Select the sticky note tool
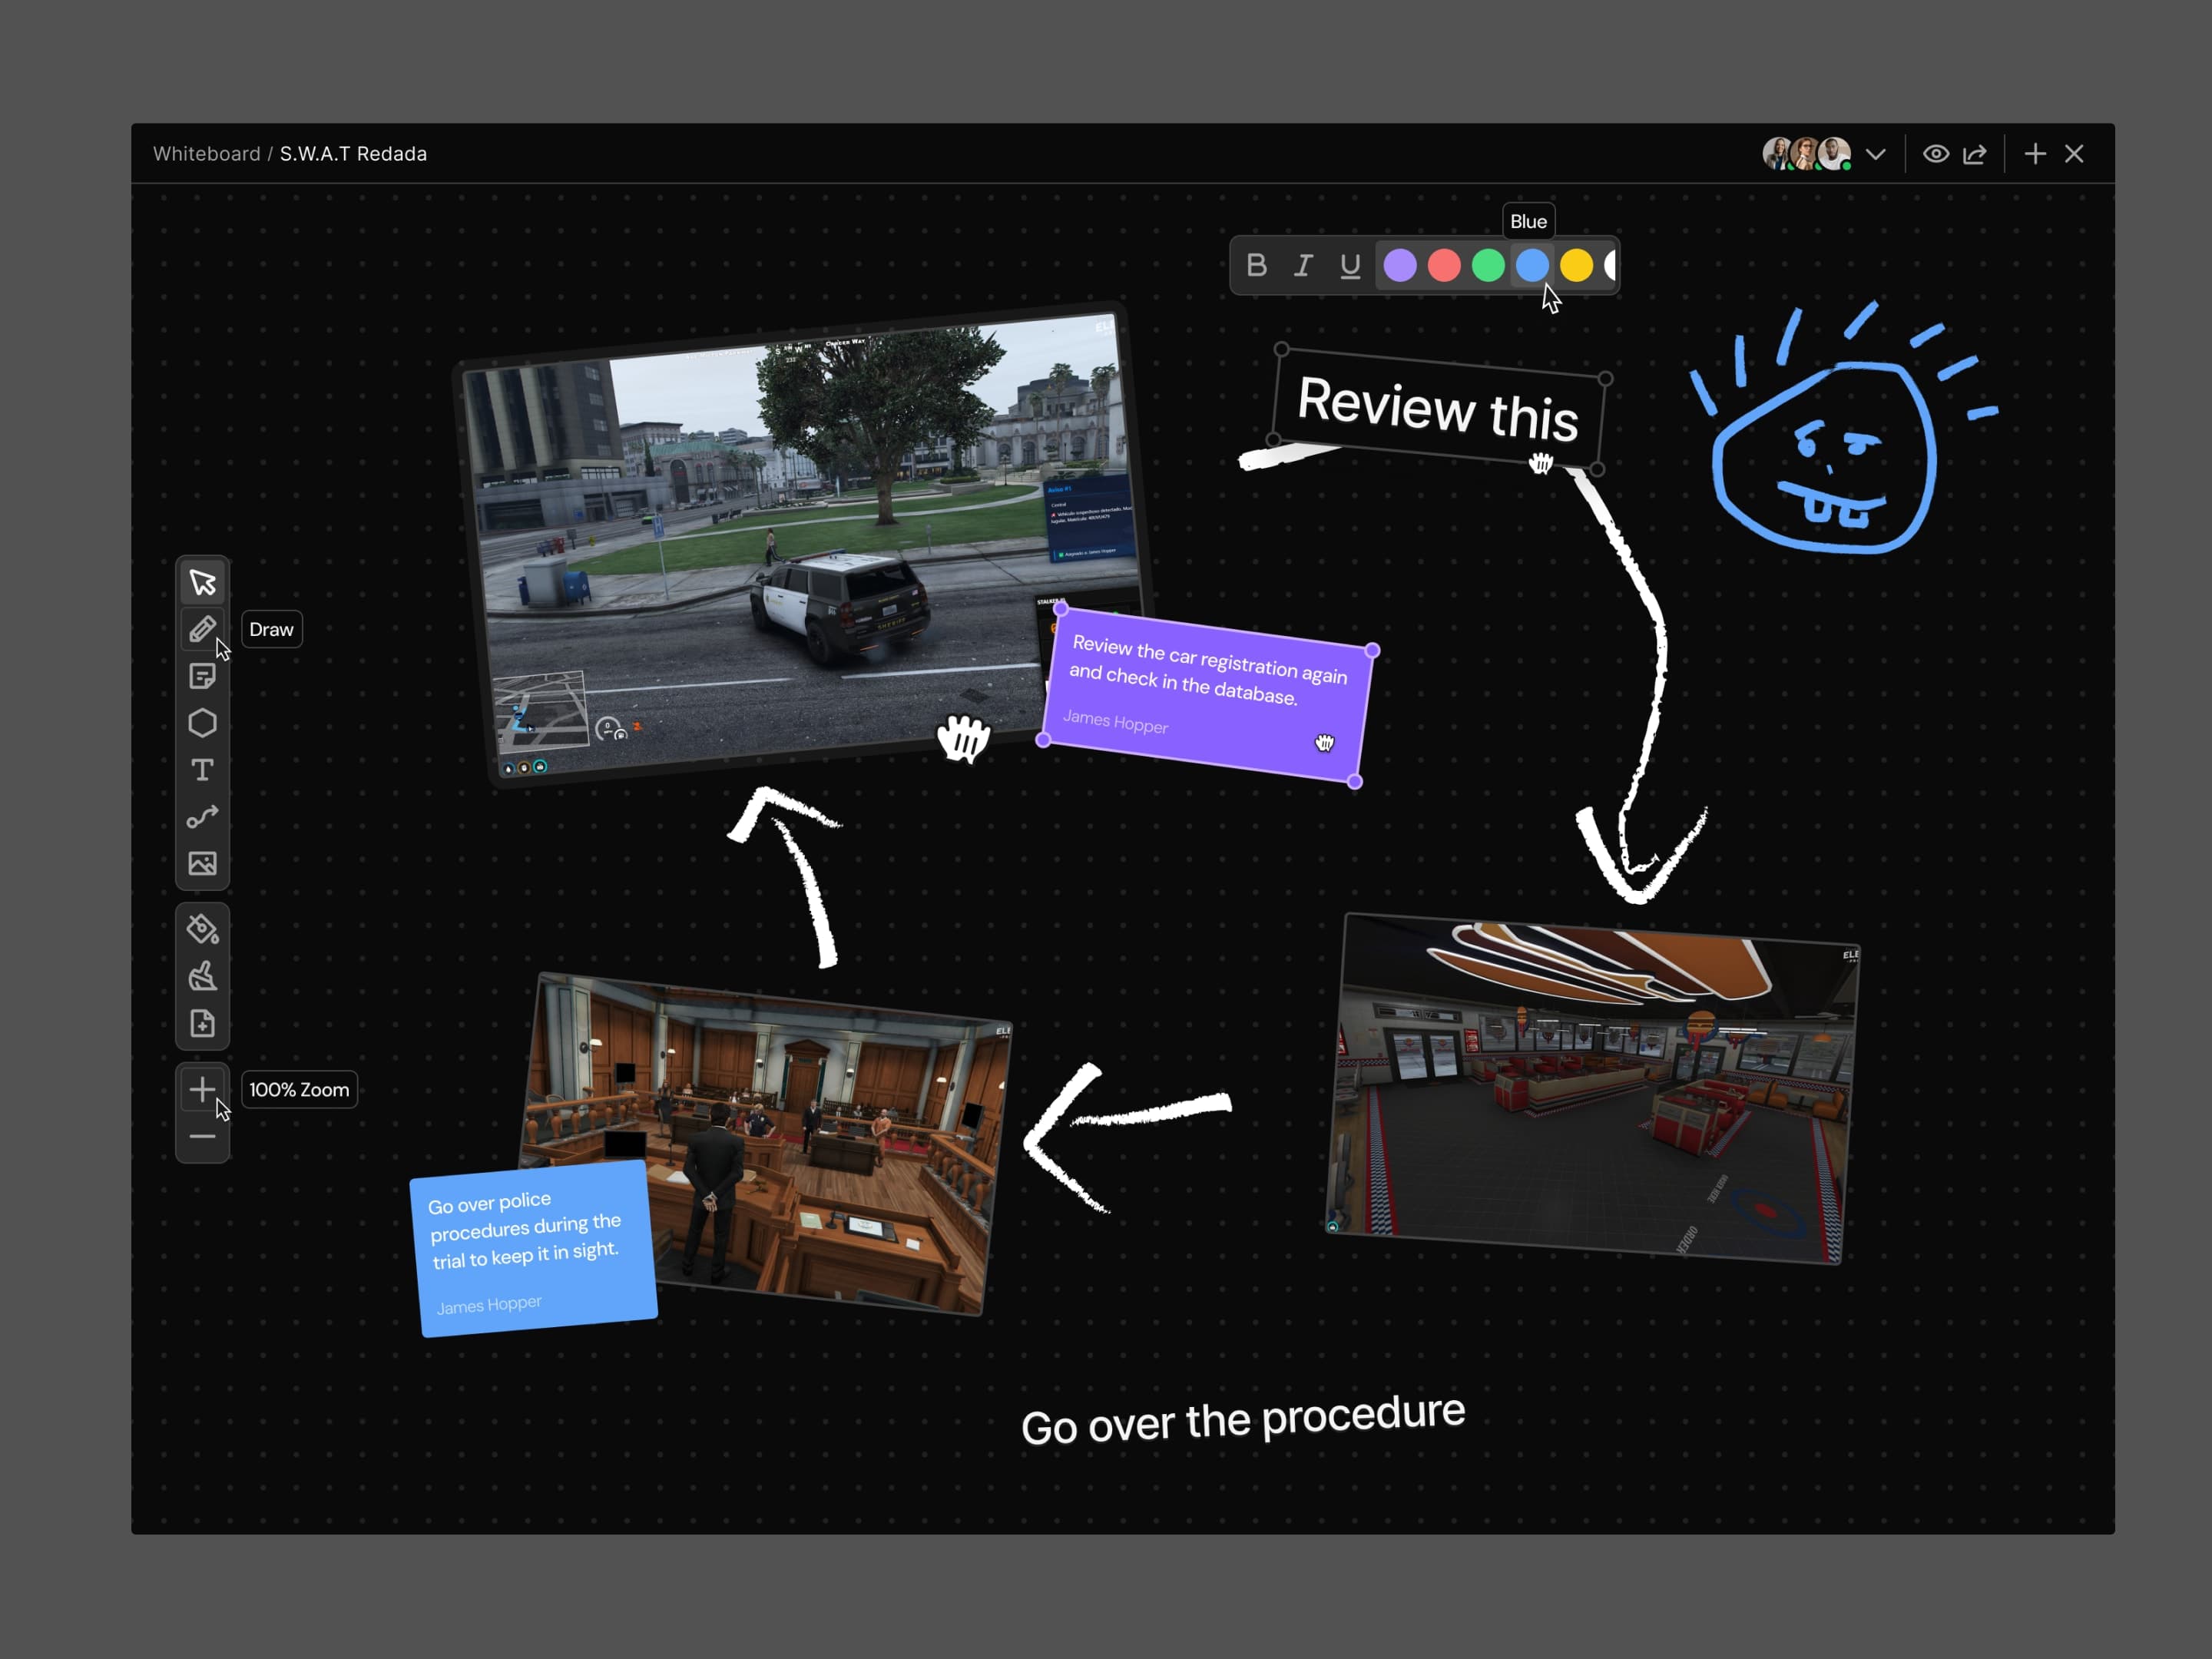The height and width of the screenshot is (1659, 2212). 202,676
